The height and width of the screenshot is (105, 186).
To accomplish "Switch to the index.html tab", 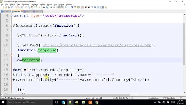I will pos(17,12).
